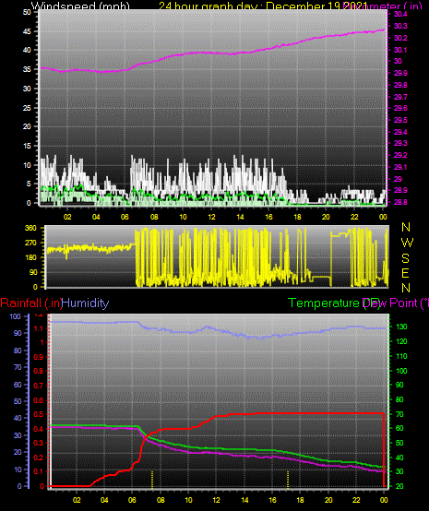Click the 12 hour tick under windspeed chart
Image resolution: width=429 pixels, height=511 pixels.
(211, 217)
